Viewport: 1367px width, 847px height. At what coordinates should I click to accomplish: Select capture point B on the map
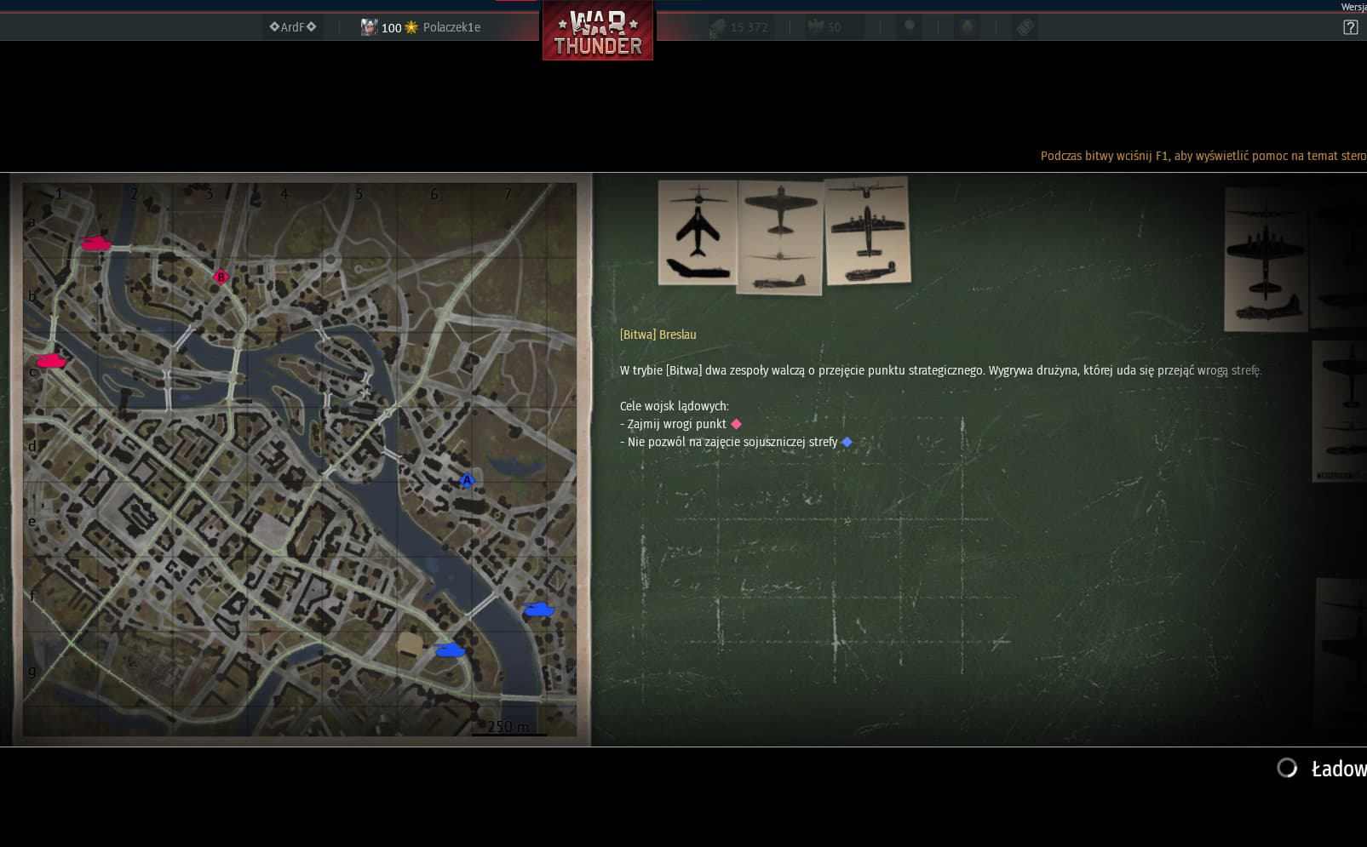coord(221,277)
